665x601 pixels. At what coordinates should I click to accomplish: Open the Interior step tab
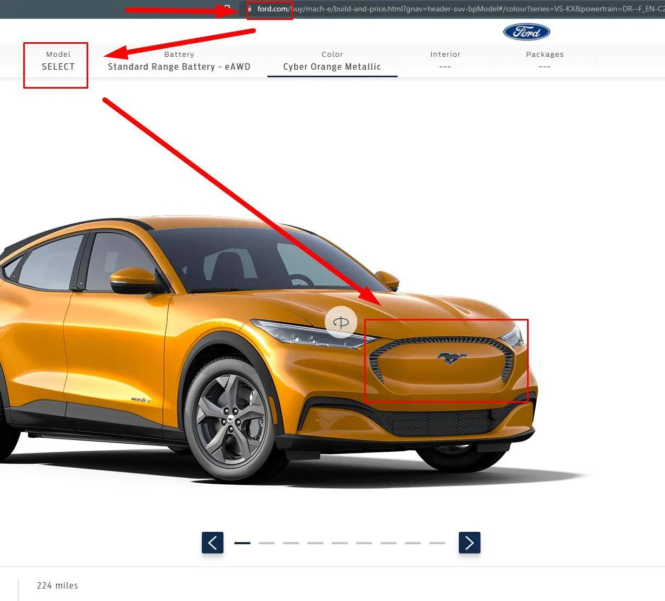445,61
